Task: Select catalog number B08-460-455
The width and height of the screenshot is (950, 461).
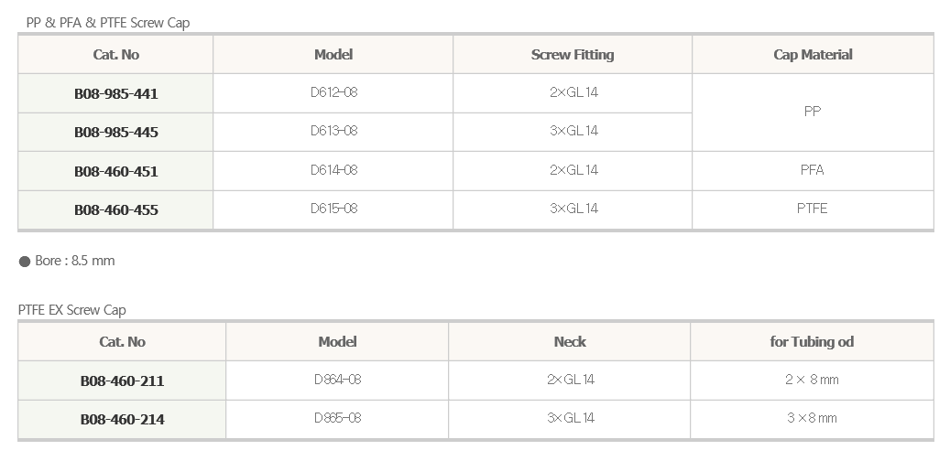Action: pos(115,210)
